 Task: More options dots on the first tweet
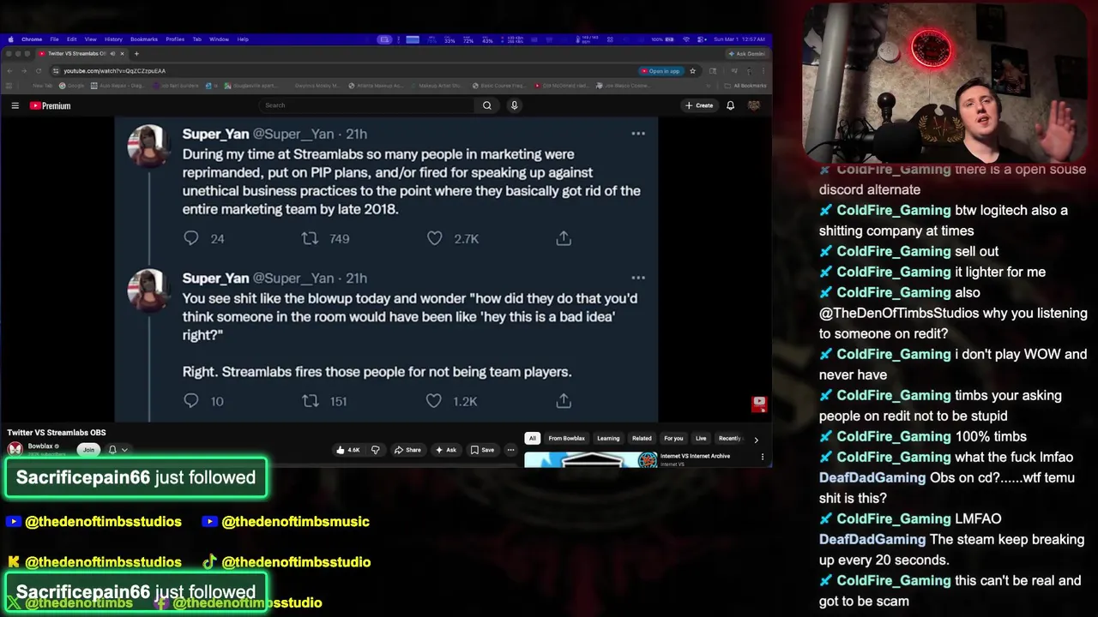coord(638,134)
